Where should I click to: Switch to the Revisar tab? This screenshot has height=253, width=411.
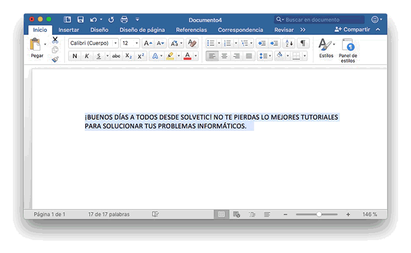coord(284,30)
